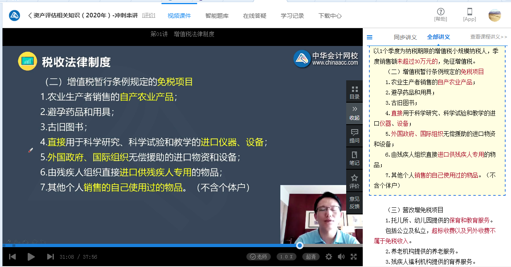Click handout line 2.养老机构提供的养老服务
Image resolution: width=511 pixels, height=267 pixels.
tap(422, 251)
